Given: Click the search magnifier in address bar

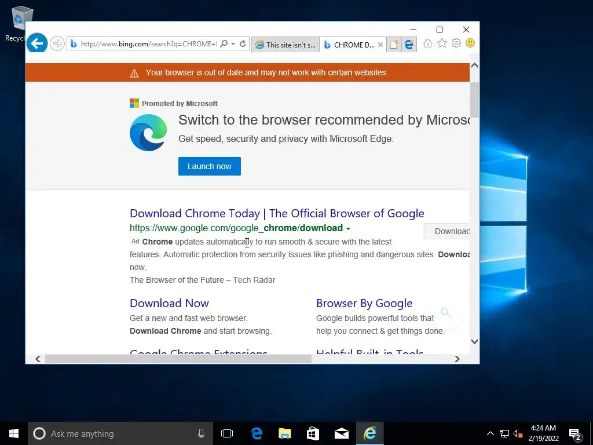Looking at the screenshot, I should [224, 43].
